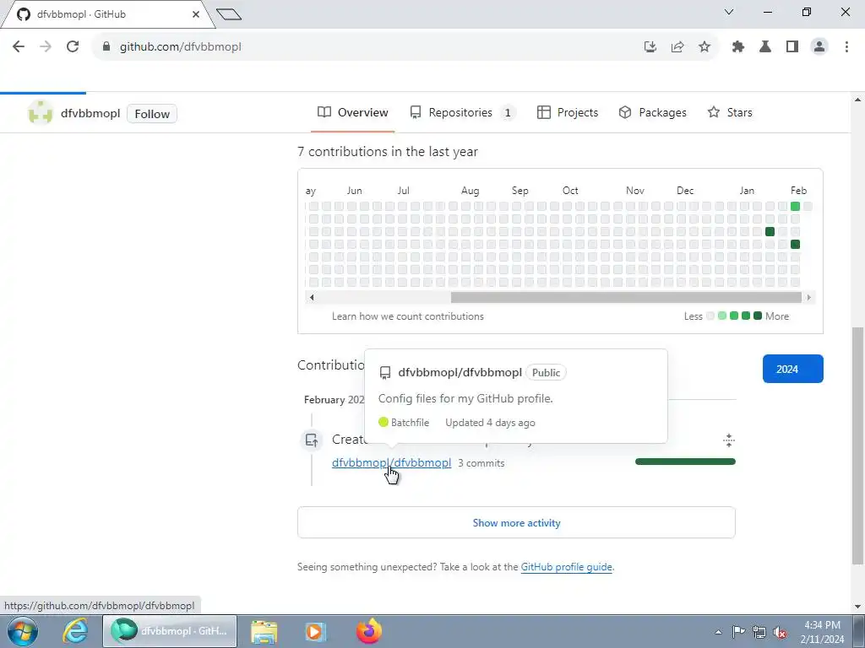
Task: Open dfvbbmopl/dfvbbmopl in the hover card
Action: [x=460, y=372]
